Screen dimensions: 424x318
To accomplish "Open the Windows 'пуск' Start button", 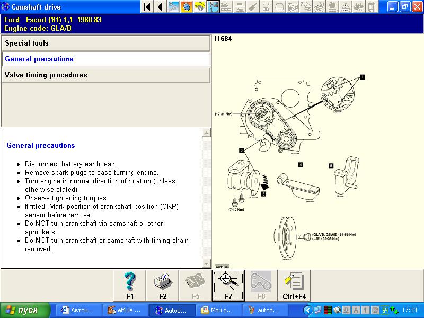I will tap(25, 310).
